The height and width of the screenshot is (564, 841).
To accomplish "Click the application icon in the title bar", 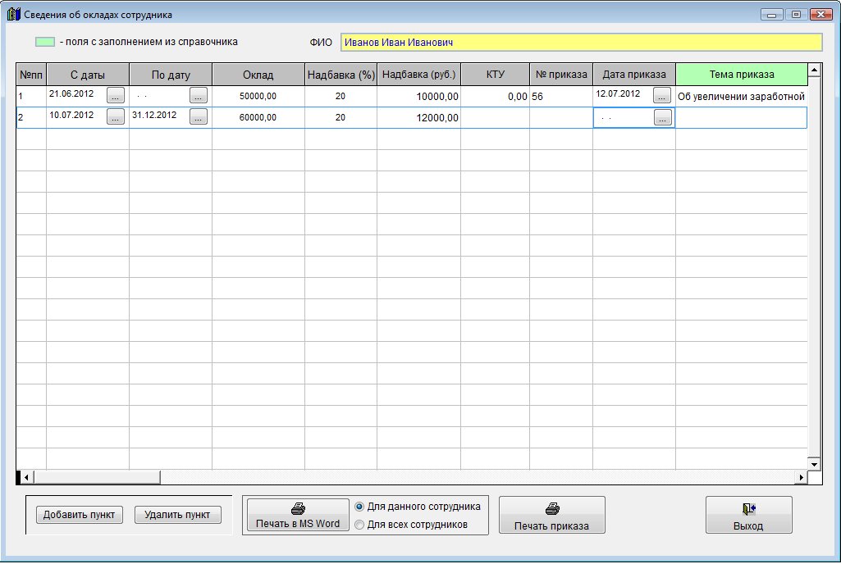I will coord(13,15).
